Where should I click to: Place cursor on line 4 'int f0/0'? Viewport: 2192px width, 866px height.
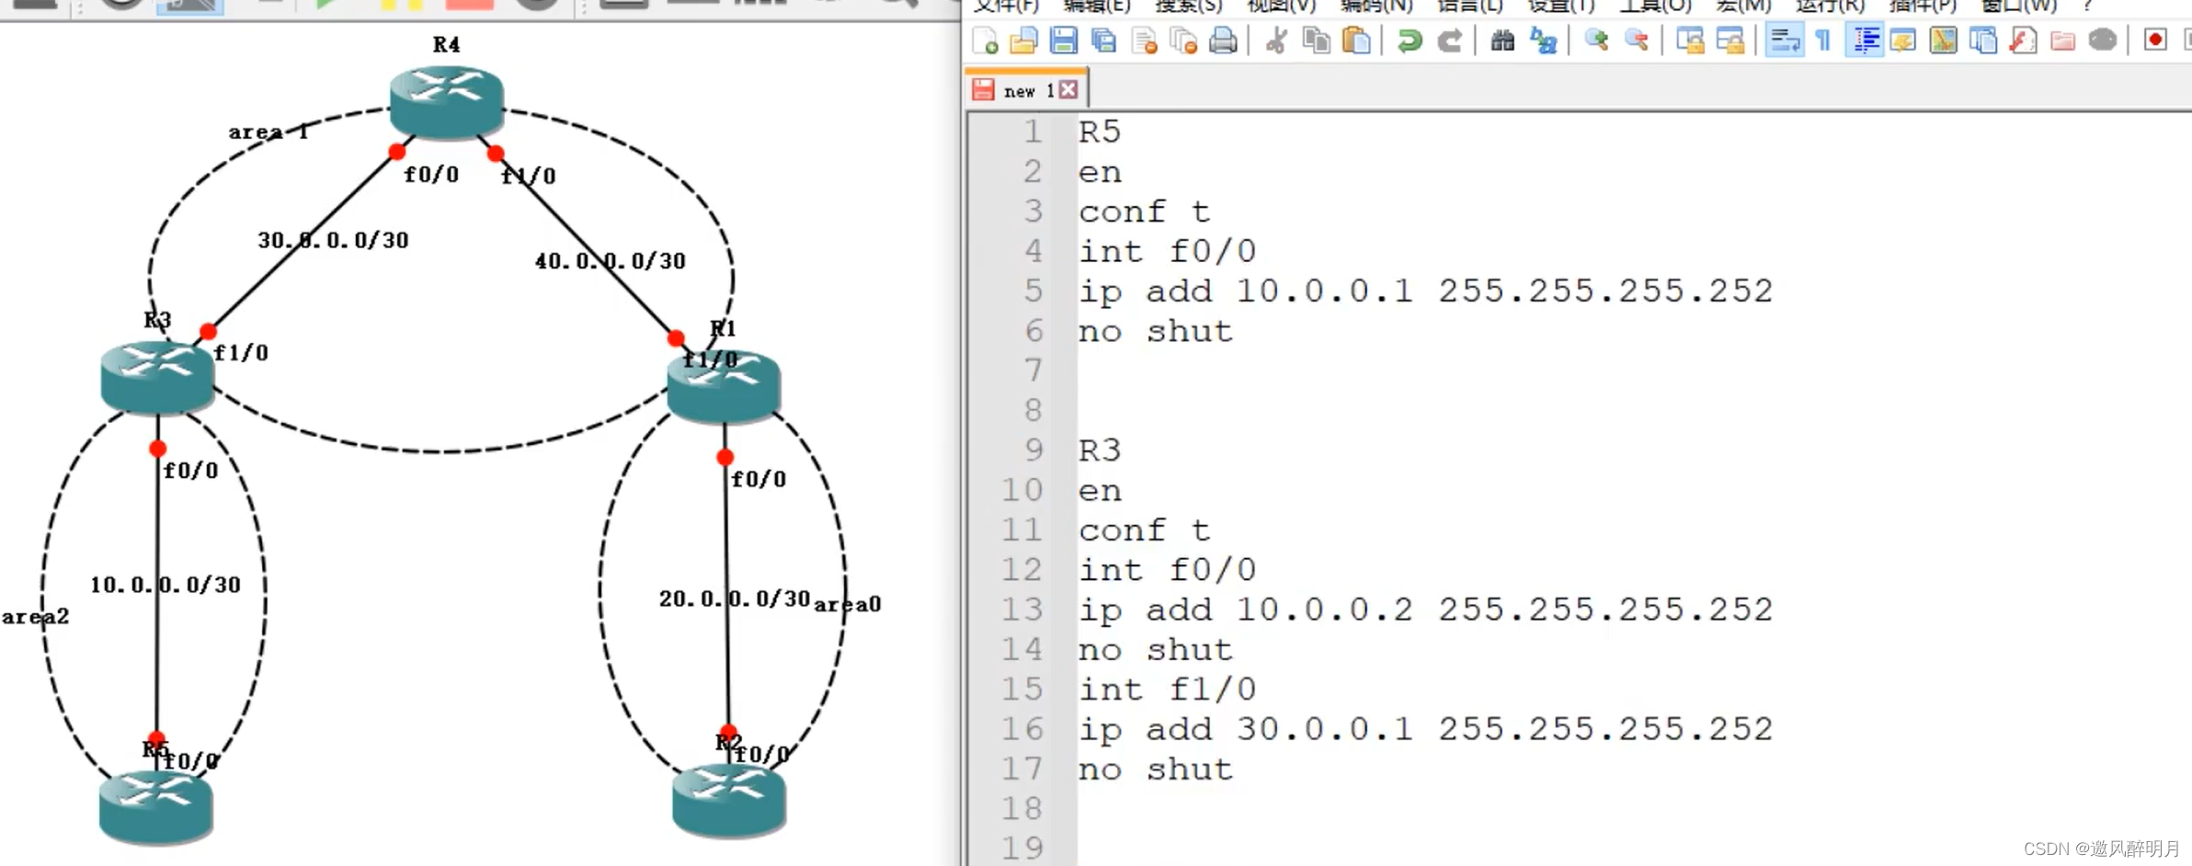click(1168, 252)
